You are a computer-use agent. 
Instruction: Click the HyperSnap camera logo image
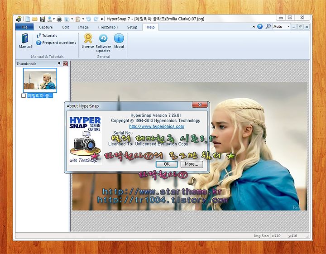(x=85, y=140)
